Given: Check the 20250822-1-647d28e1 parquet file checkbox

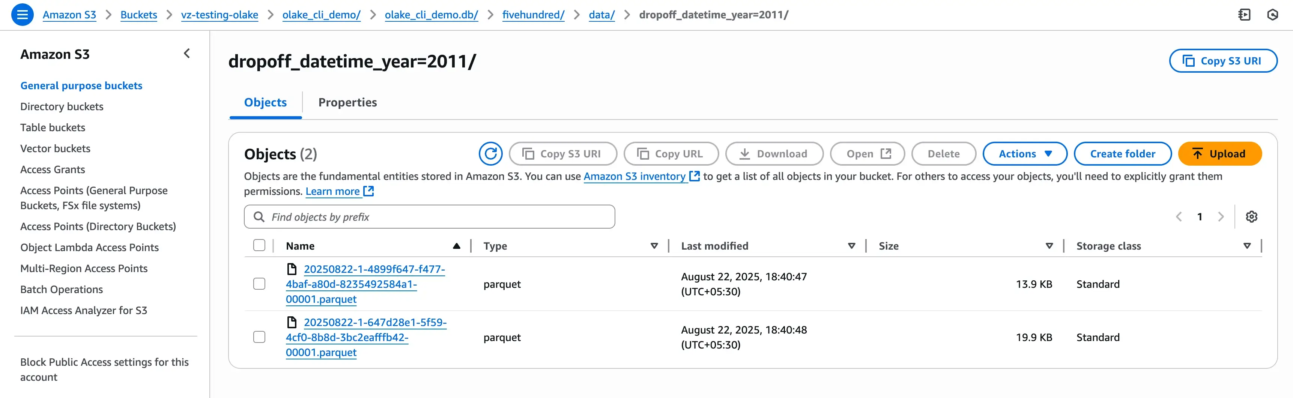Looking at the screenshot, I should pyautogui.click(x=259, y=337).
